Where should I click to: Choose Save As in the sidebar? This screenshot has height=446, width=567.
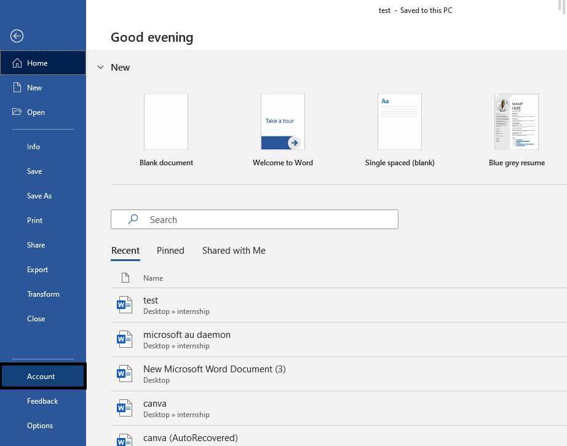pyautogui.click(x=43, y=196)
